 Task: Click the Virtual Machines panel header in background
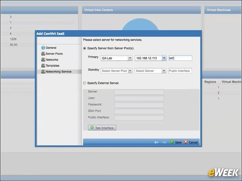tap(223, 10)
